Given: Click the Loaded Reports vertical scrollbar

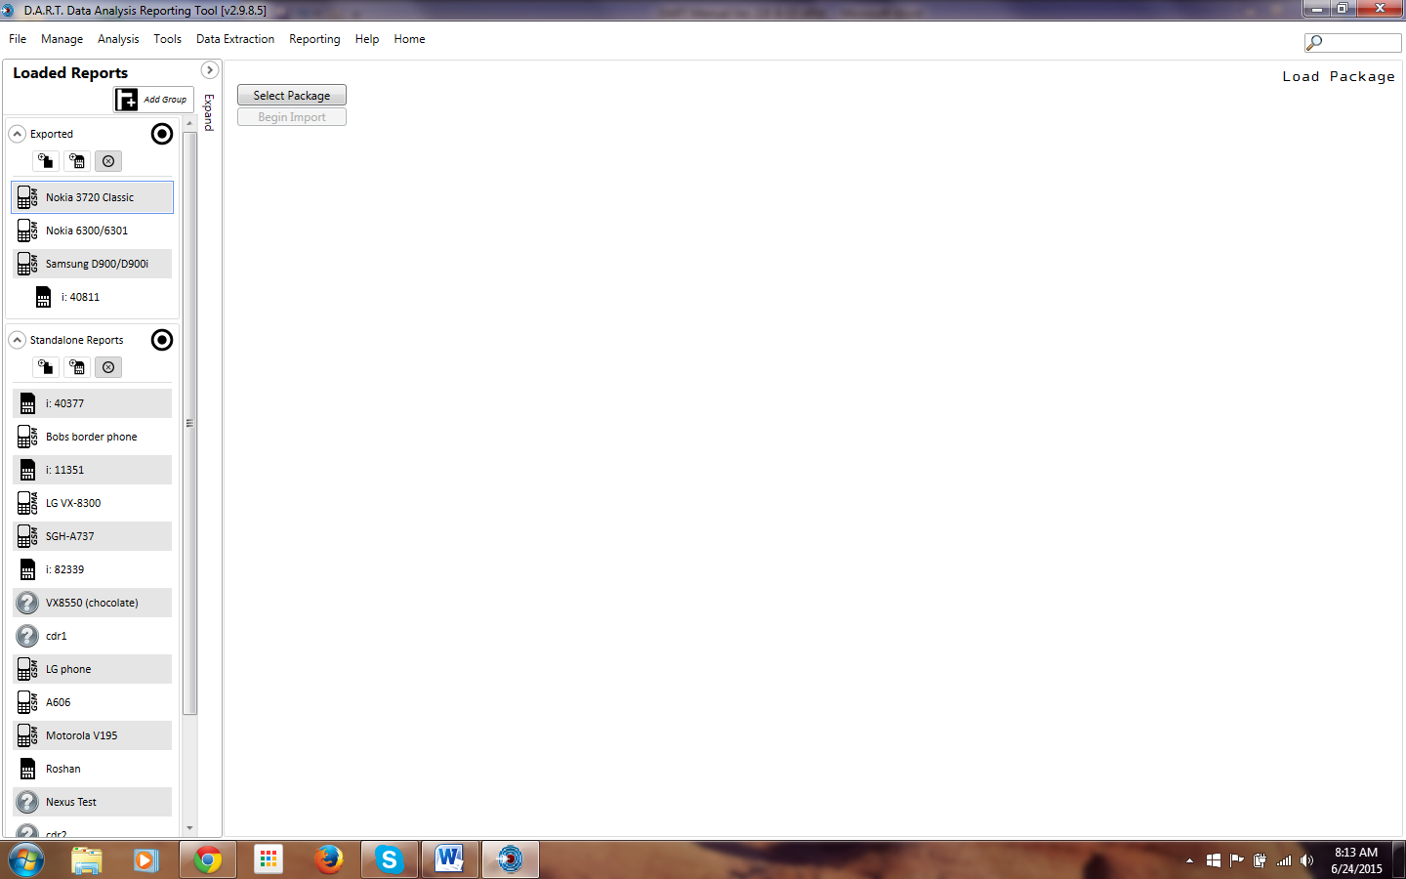Looking at the screenshot, I should tap(189, 423).
